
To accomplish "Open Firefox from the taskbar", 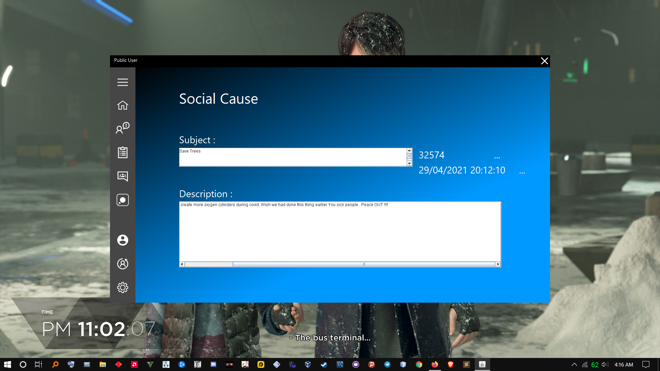I will [x=435, y=364].
